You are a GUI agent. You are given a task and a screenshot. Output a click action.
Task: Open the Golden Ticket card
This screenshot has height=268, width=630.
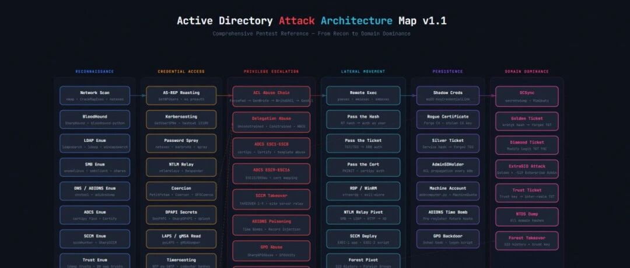(x=527, y=121)
